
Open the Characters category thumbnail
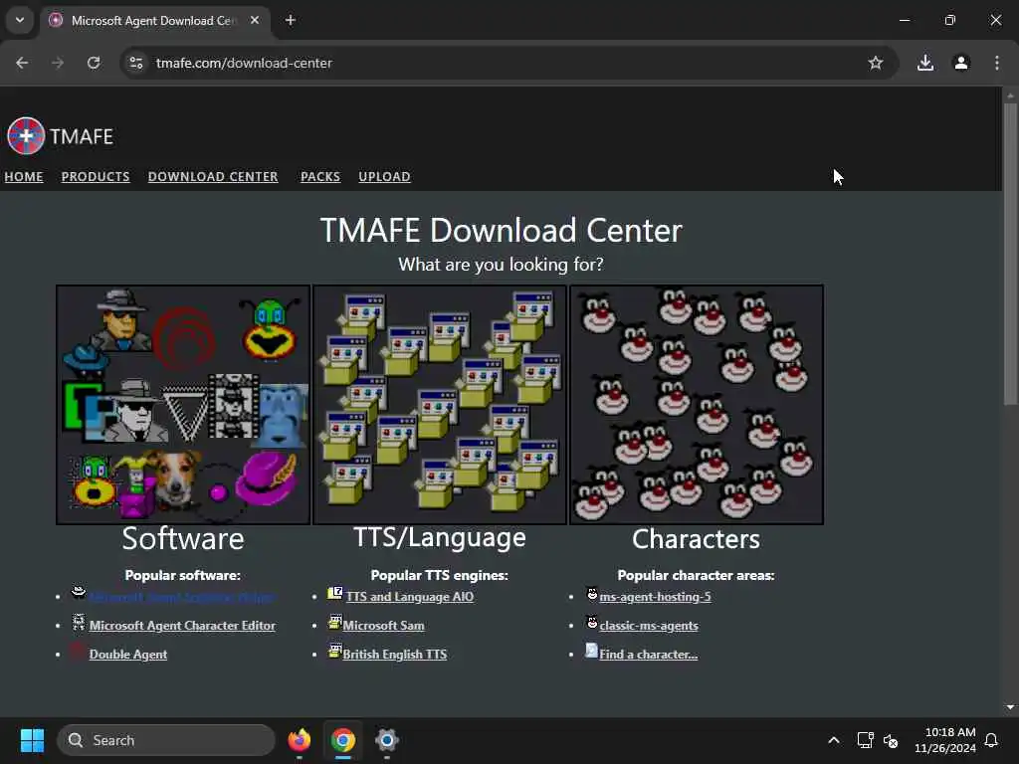(697, 404)
